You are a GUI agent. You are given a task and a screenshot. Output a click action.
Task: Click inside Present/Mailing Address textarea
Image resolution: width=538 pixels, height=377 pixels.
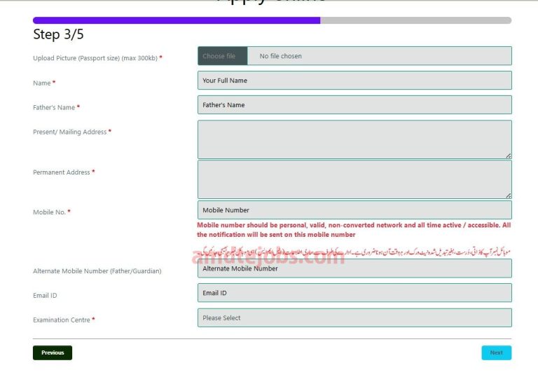(354, 139)
